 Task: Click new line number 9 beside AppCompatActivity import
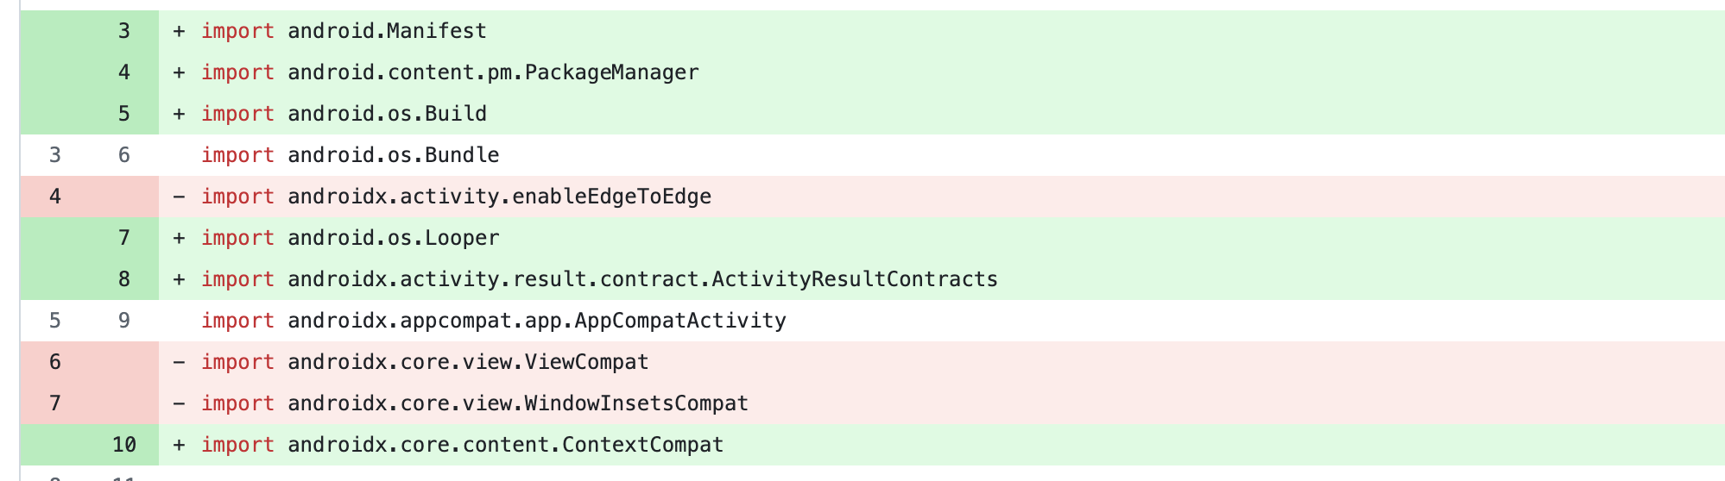tap(124, 321)
